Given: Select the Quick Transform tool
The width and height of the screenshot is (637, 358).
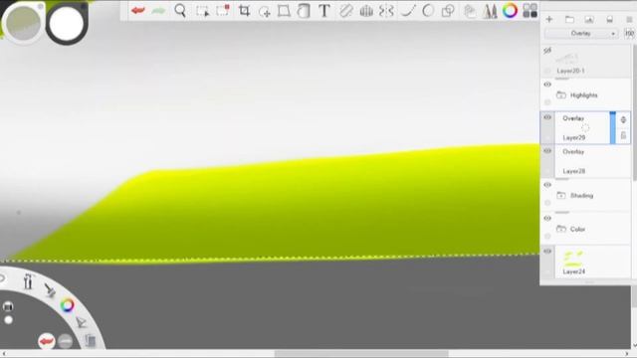Looking at the screenshot, I should click(x=265, y=11).
